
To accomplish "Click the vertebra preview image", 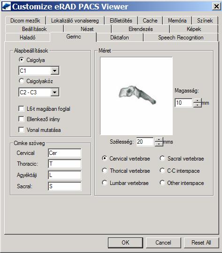I will click(136, 96).
